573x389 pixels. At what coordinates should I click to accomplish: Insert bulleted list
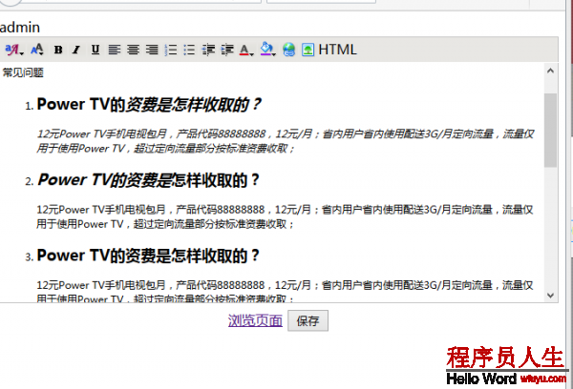pos(189,50)
